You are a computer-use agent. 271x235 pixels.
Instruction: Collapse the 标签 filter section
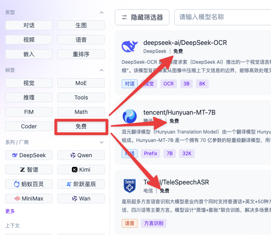coord(102,70)
